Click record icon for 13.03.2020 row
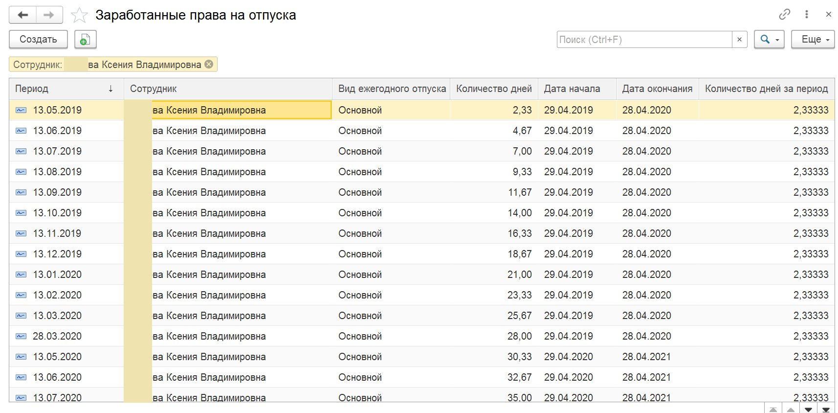The height and width of the screenshot is (413, 838). click(21, 316)
